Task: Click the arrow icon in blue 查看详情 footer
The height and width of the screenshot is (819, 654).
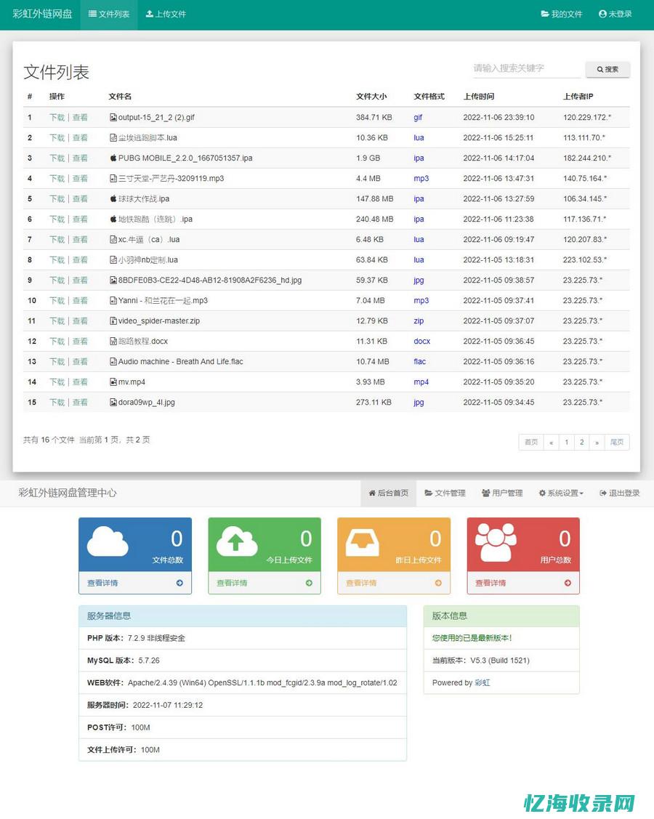Action: tap(179, 583)
